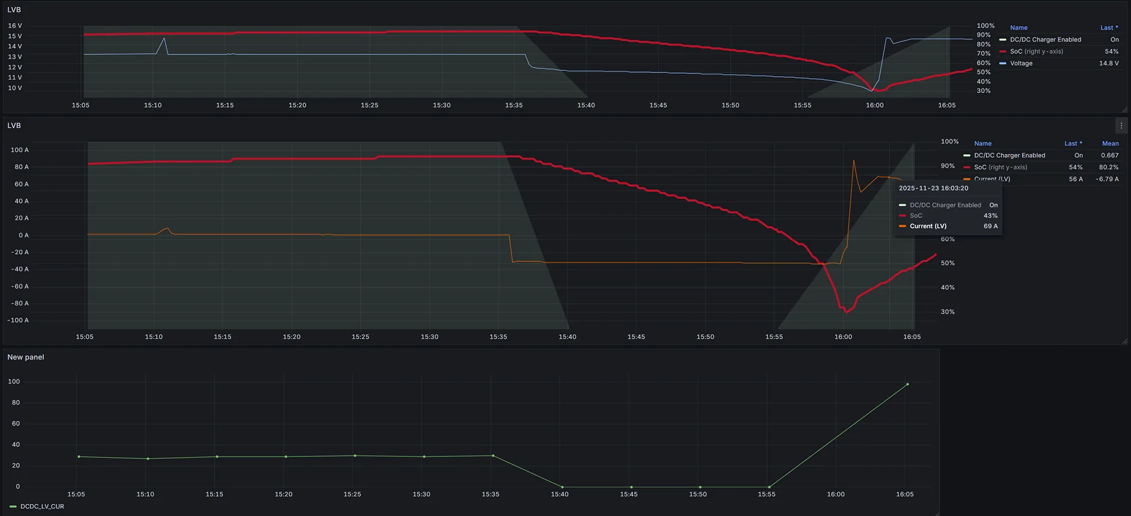Toggle SoC series in the legend with Mean column
The image size is (1131, 516).
(x=1000, y=167)
